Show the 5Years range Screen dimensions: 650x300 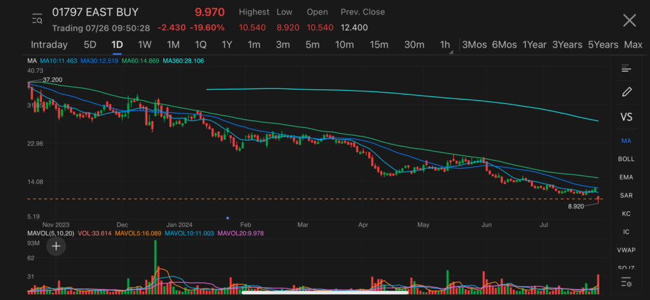click(x=602, y=45)
